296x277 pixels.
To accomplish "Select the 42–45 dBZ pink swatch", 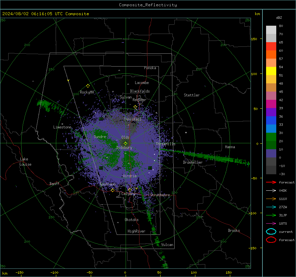I will pyautogui.click(x=271, y=96).
